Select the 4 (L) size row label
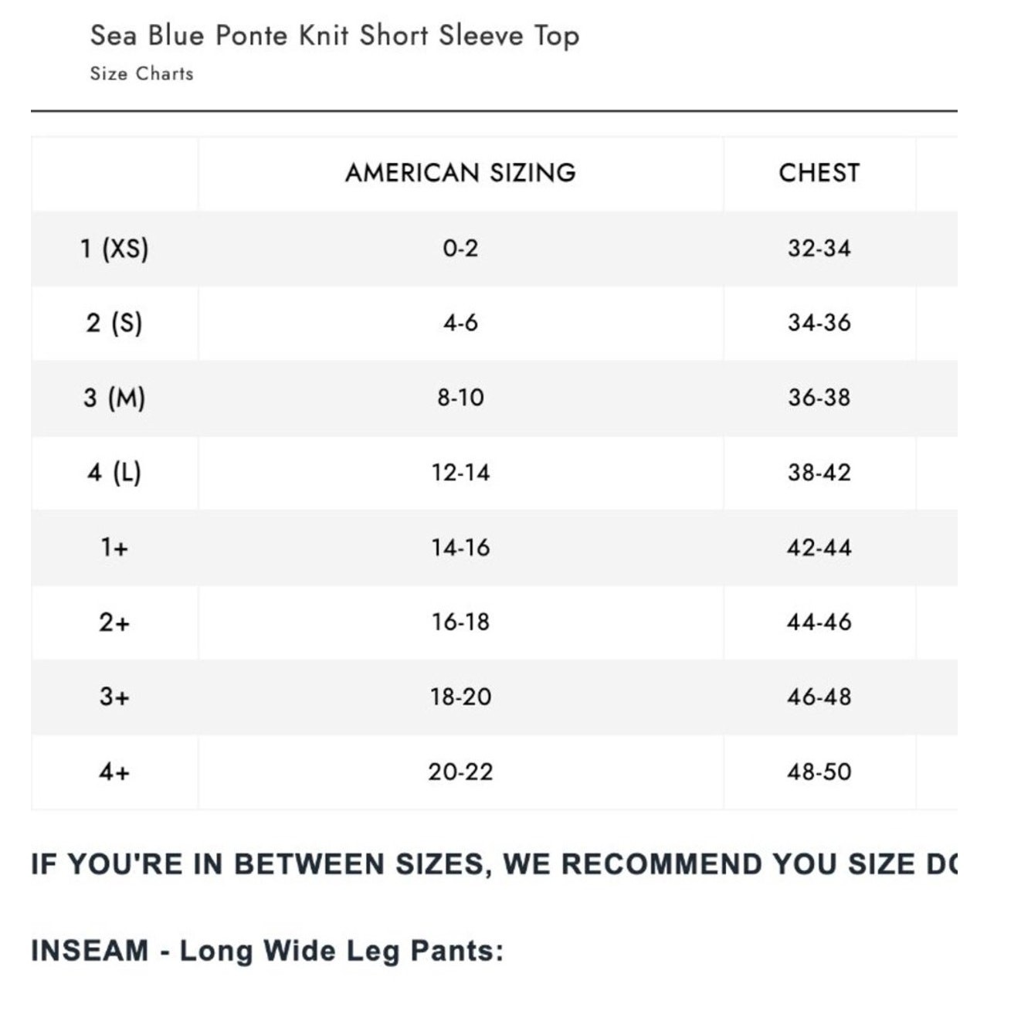Image resolution: width=1021 pixels, height=1021 pixels. (x=114, y=472)
